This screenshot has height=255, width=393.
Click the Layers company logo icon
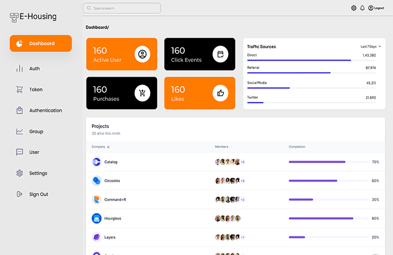[x=96, y=237]
